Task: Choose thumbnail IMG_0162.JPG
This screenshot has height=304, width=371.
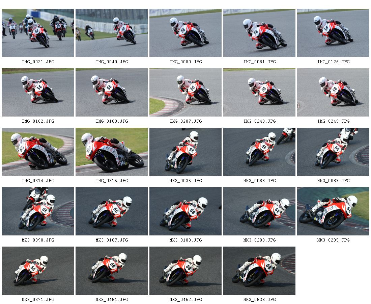Action: coord(38,93)
